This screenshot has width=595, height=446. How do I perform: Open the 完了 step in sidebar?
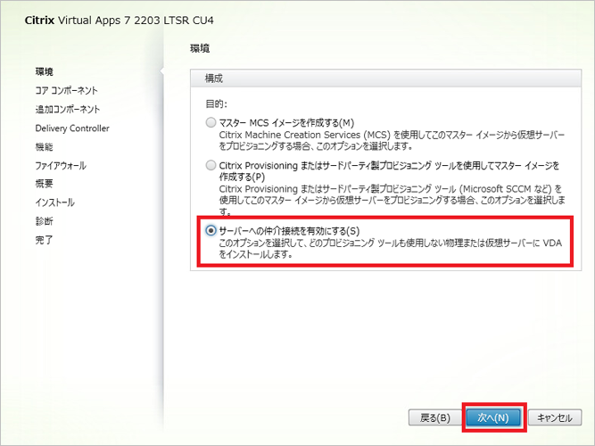tap(44, 240)
